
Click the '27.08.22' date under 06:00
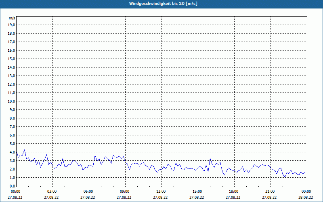point(88,197)
